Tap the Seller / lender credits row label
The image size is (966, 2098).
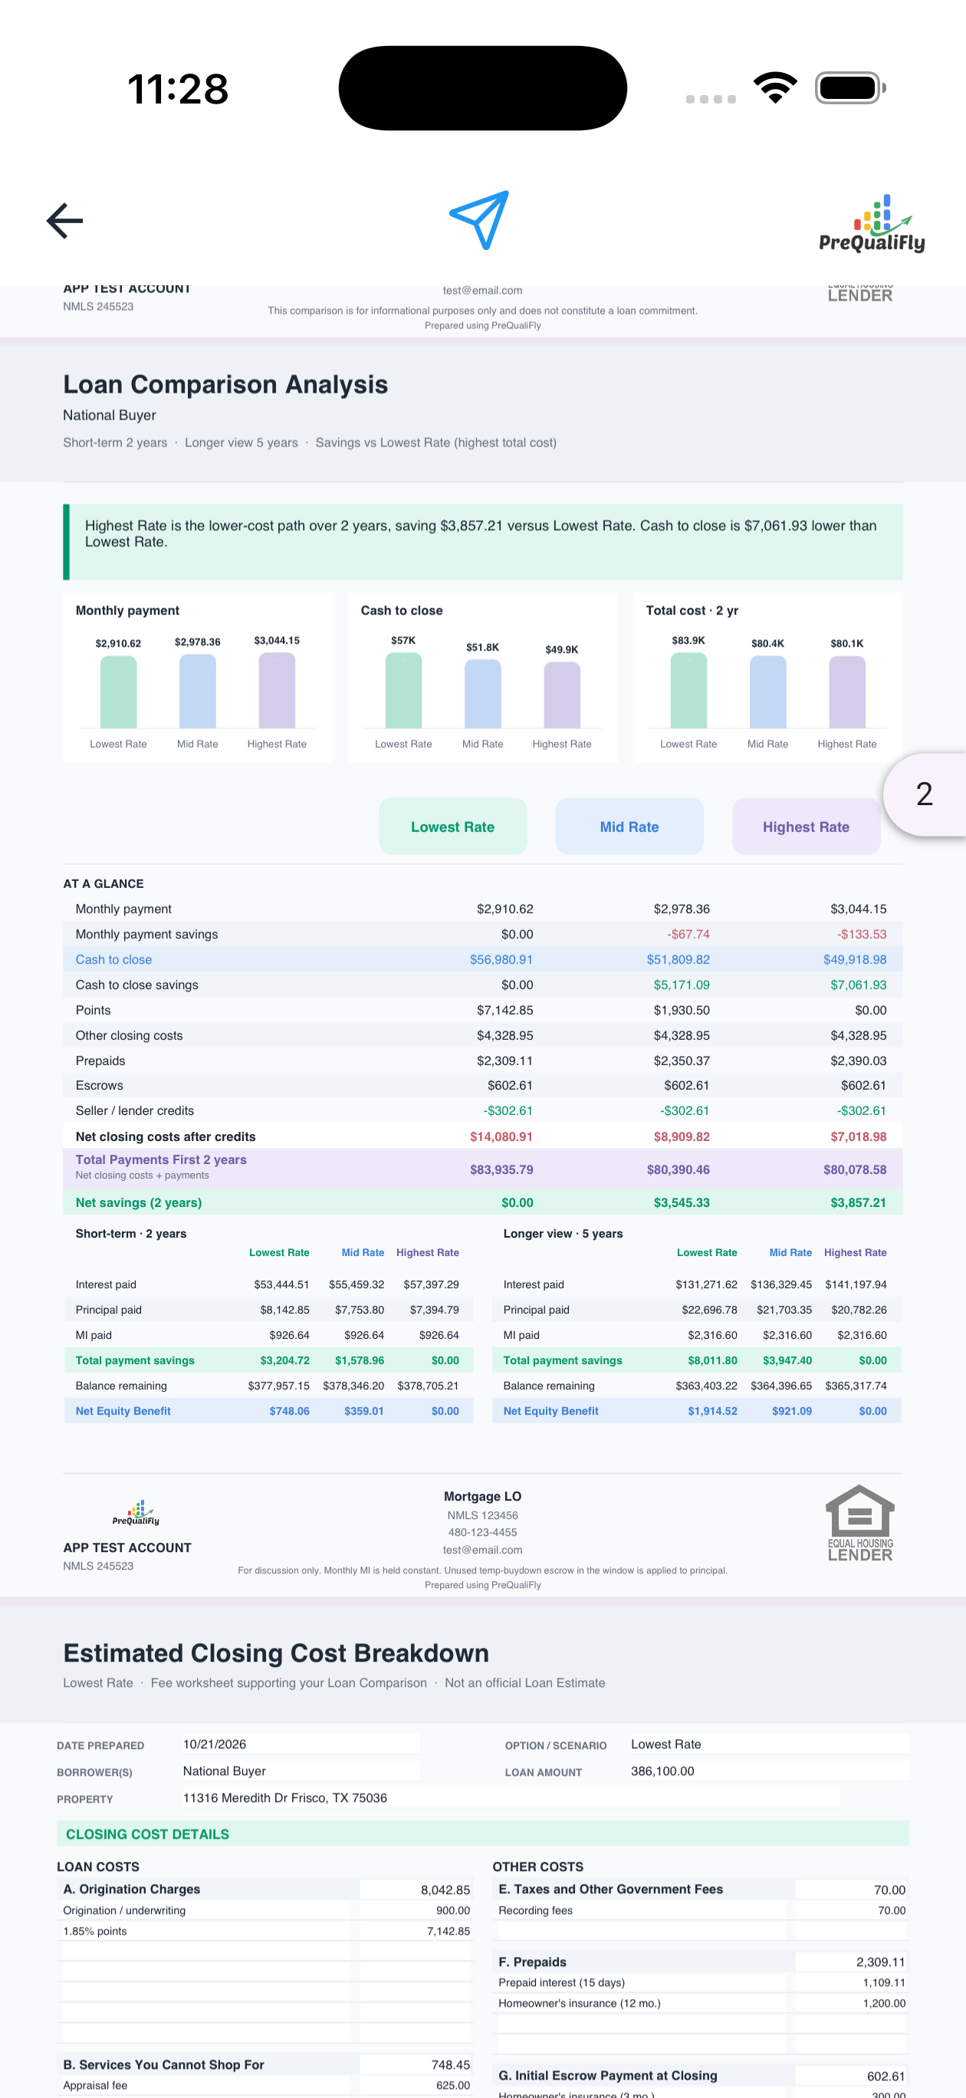coord(135,1110)
